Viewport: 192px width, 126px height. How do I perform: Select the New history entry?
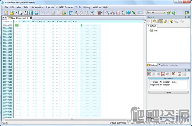click(x=156, y=30)
